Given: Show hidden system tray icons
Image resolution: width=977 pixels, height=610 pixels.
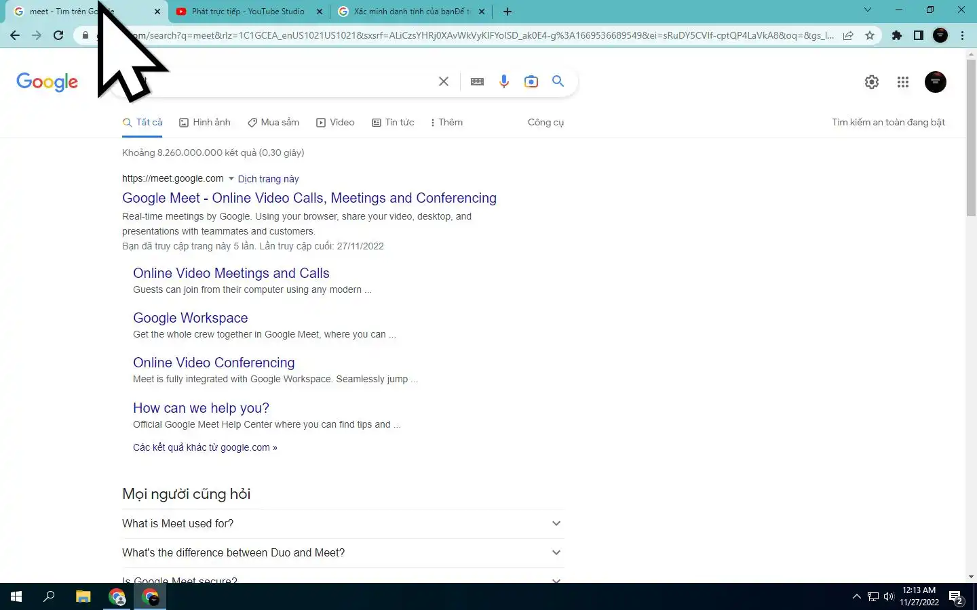Looking at the screenshot, I should point(856,596).
